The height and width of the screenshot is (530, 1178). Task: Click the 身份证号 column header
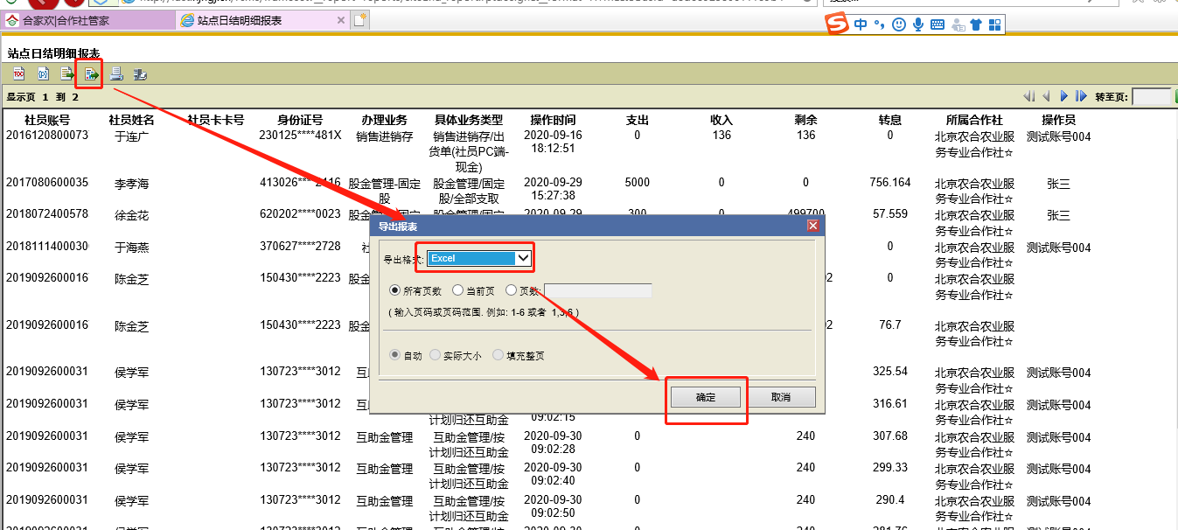pos(300,120)
